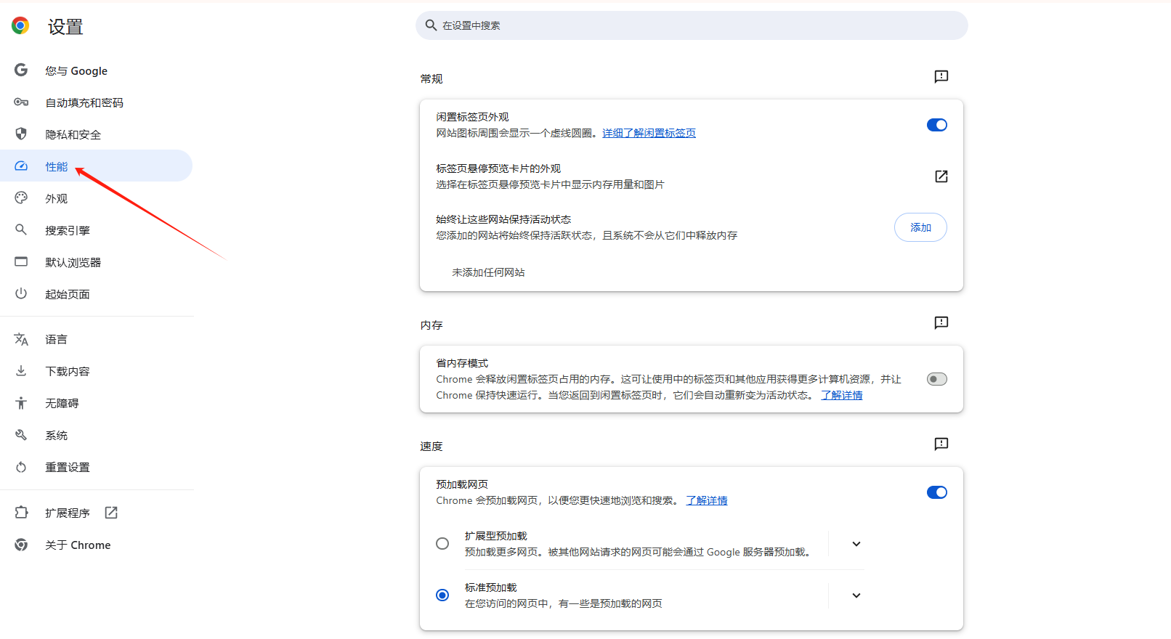Click the search magnifier icon in settings search
This screenshot has height=639, width=1171.
pos(431,25)
